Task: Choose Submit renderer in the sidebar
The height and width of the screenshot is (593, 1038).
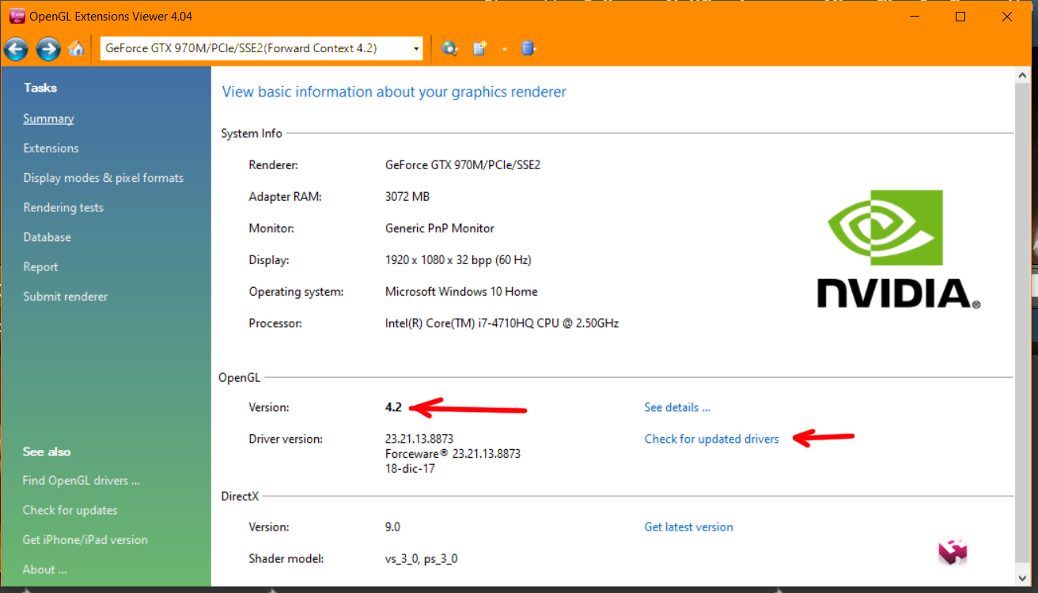Action: [x=65, y=296]
